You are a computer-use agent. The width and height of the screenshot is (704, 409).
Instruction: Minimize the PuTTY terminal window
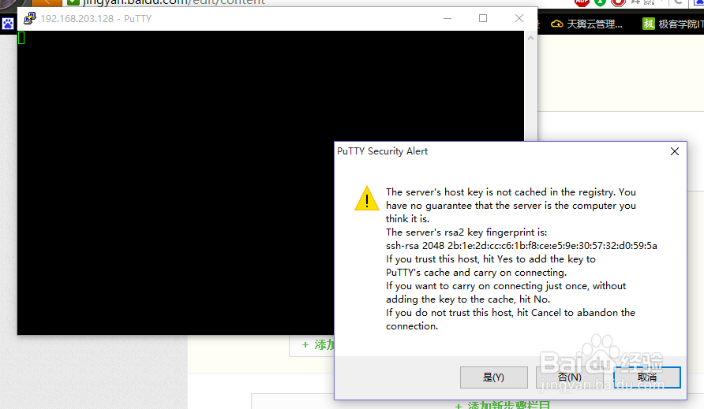click(x=447, y=18)
